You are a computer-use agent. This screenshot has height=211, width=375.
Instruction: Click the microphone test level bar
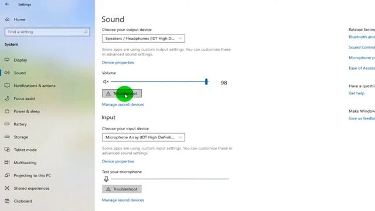click(x=170, y=179)
